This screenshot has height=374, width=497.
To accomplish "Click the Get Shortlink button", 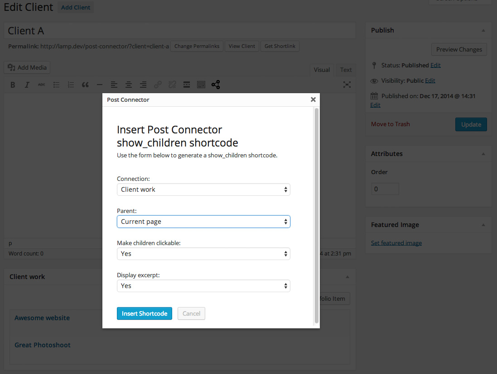I will pos(280,46).
